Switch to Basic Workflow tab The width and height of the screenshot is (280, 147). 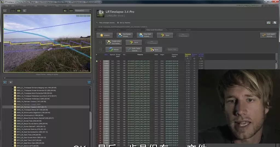pyautogui.click(x=114, y=30)
